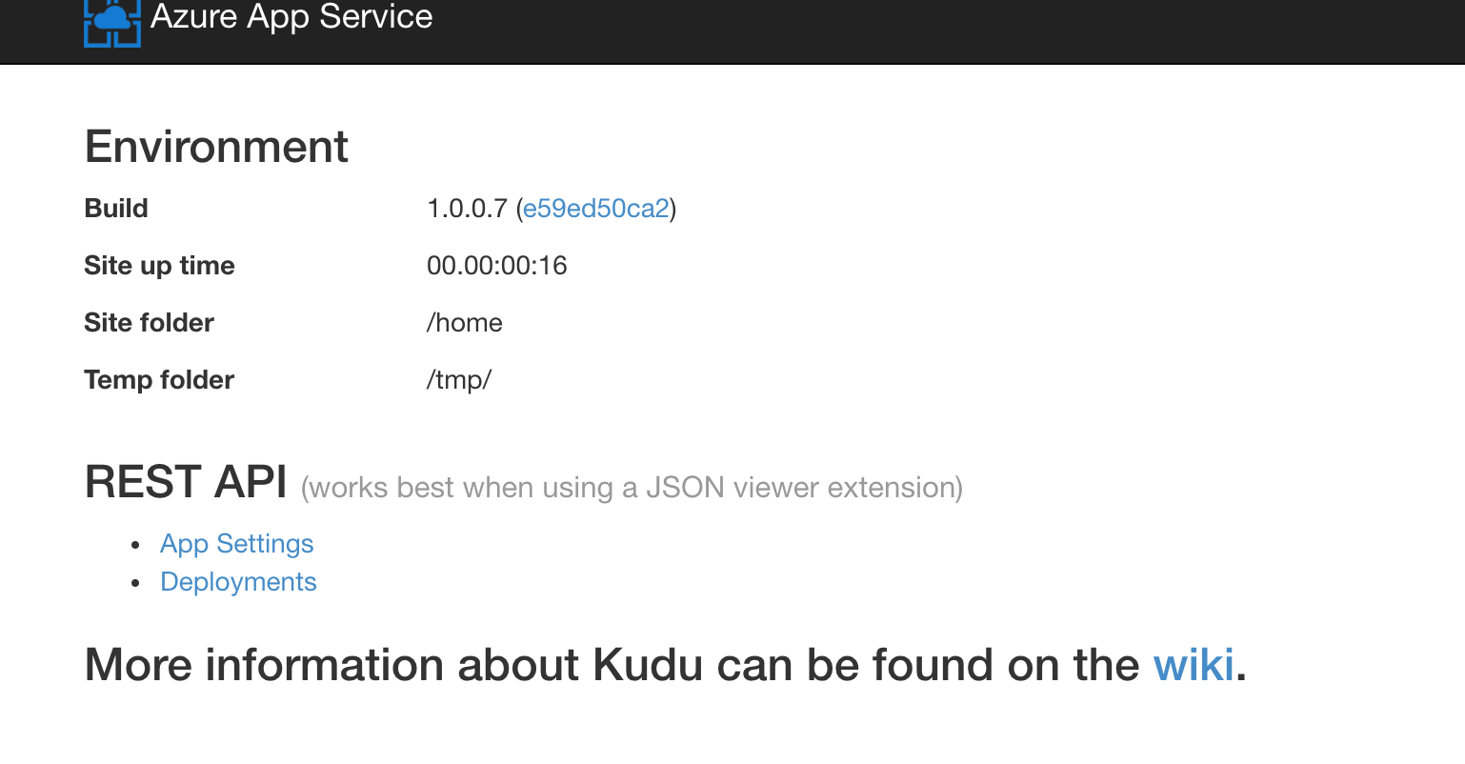Open the e59ed50ca2 commit link
Viewport: 1465px width, 764px height.
596,209
